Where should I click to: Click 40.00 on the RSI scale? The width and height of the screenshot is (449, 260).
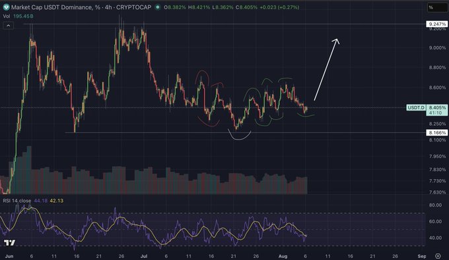pos(435,238)
